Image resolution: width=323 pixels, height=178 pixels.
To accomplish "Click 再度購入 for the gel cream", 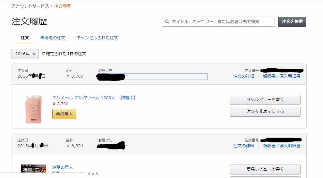I will click(64, 114).
